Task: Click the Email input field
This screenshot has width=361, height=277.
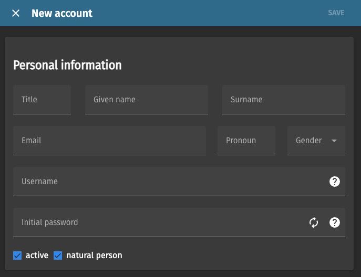Action: pos(109,141)
